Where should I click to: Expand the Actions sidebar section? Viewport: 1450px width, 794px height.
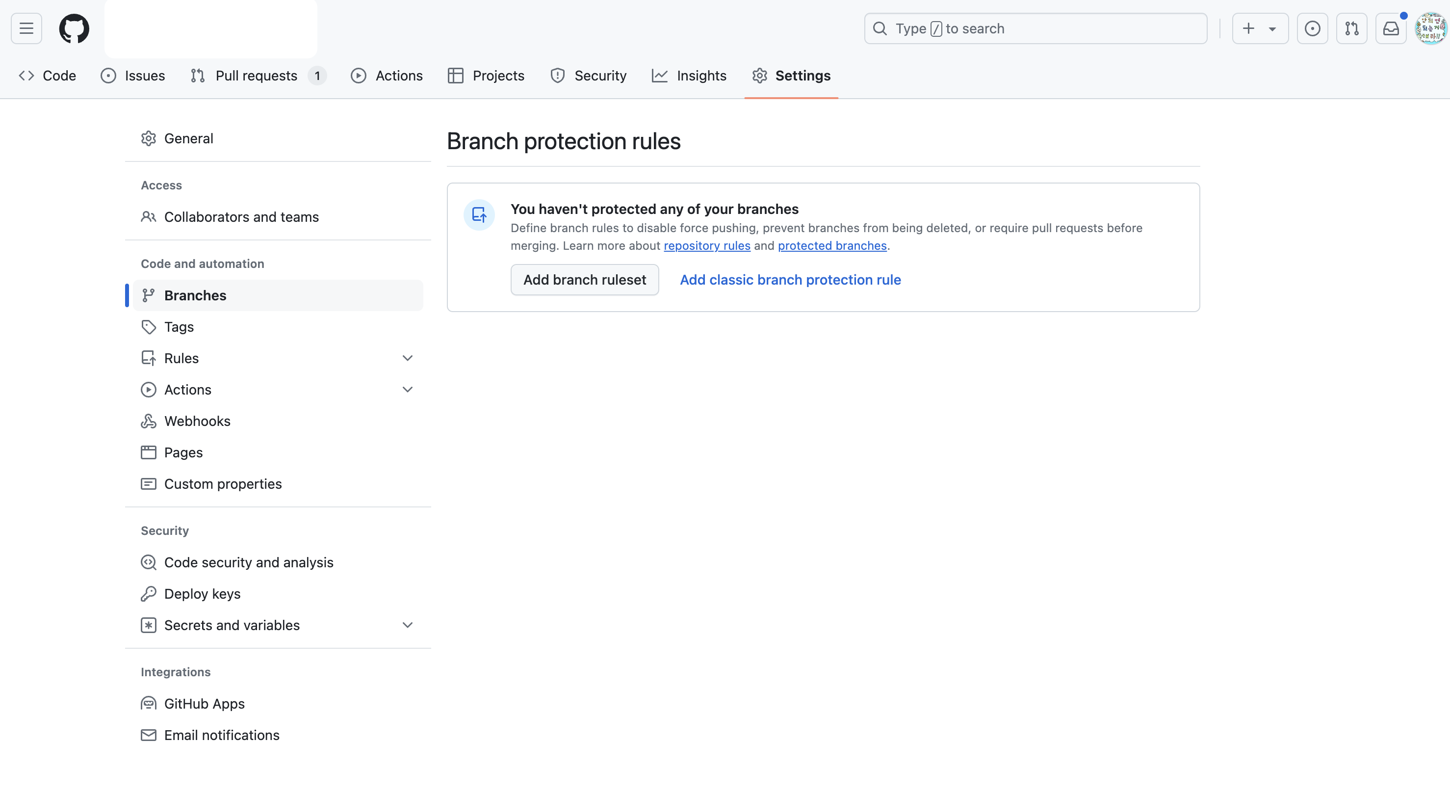(x=408, y=389)
